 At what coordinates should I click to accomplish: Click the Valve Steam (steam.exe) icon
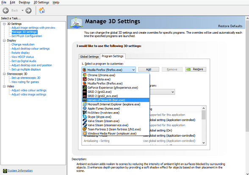(x=85, y=121)
